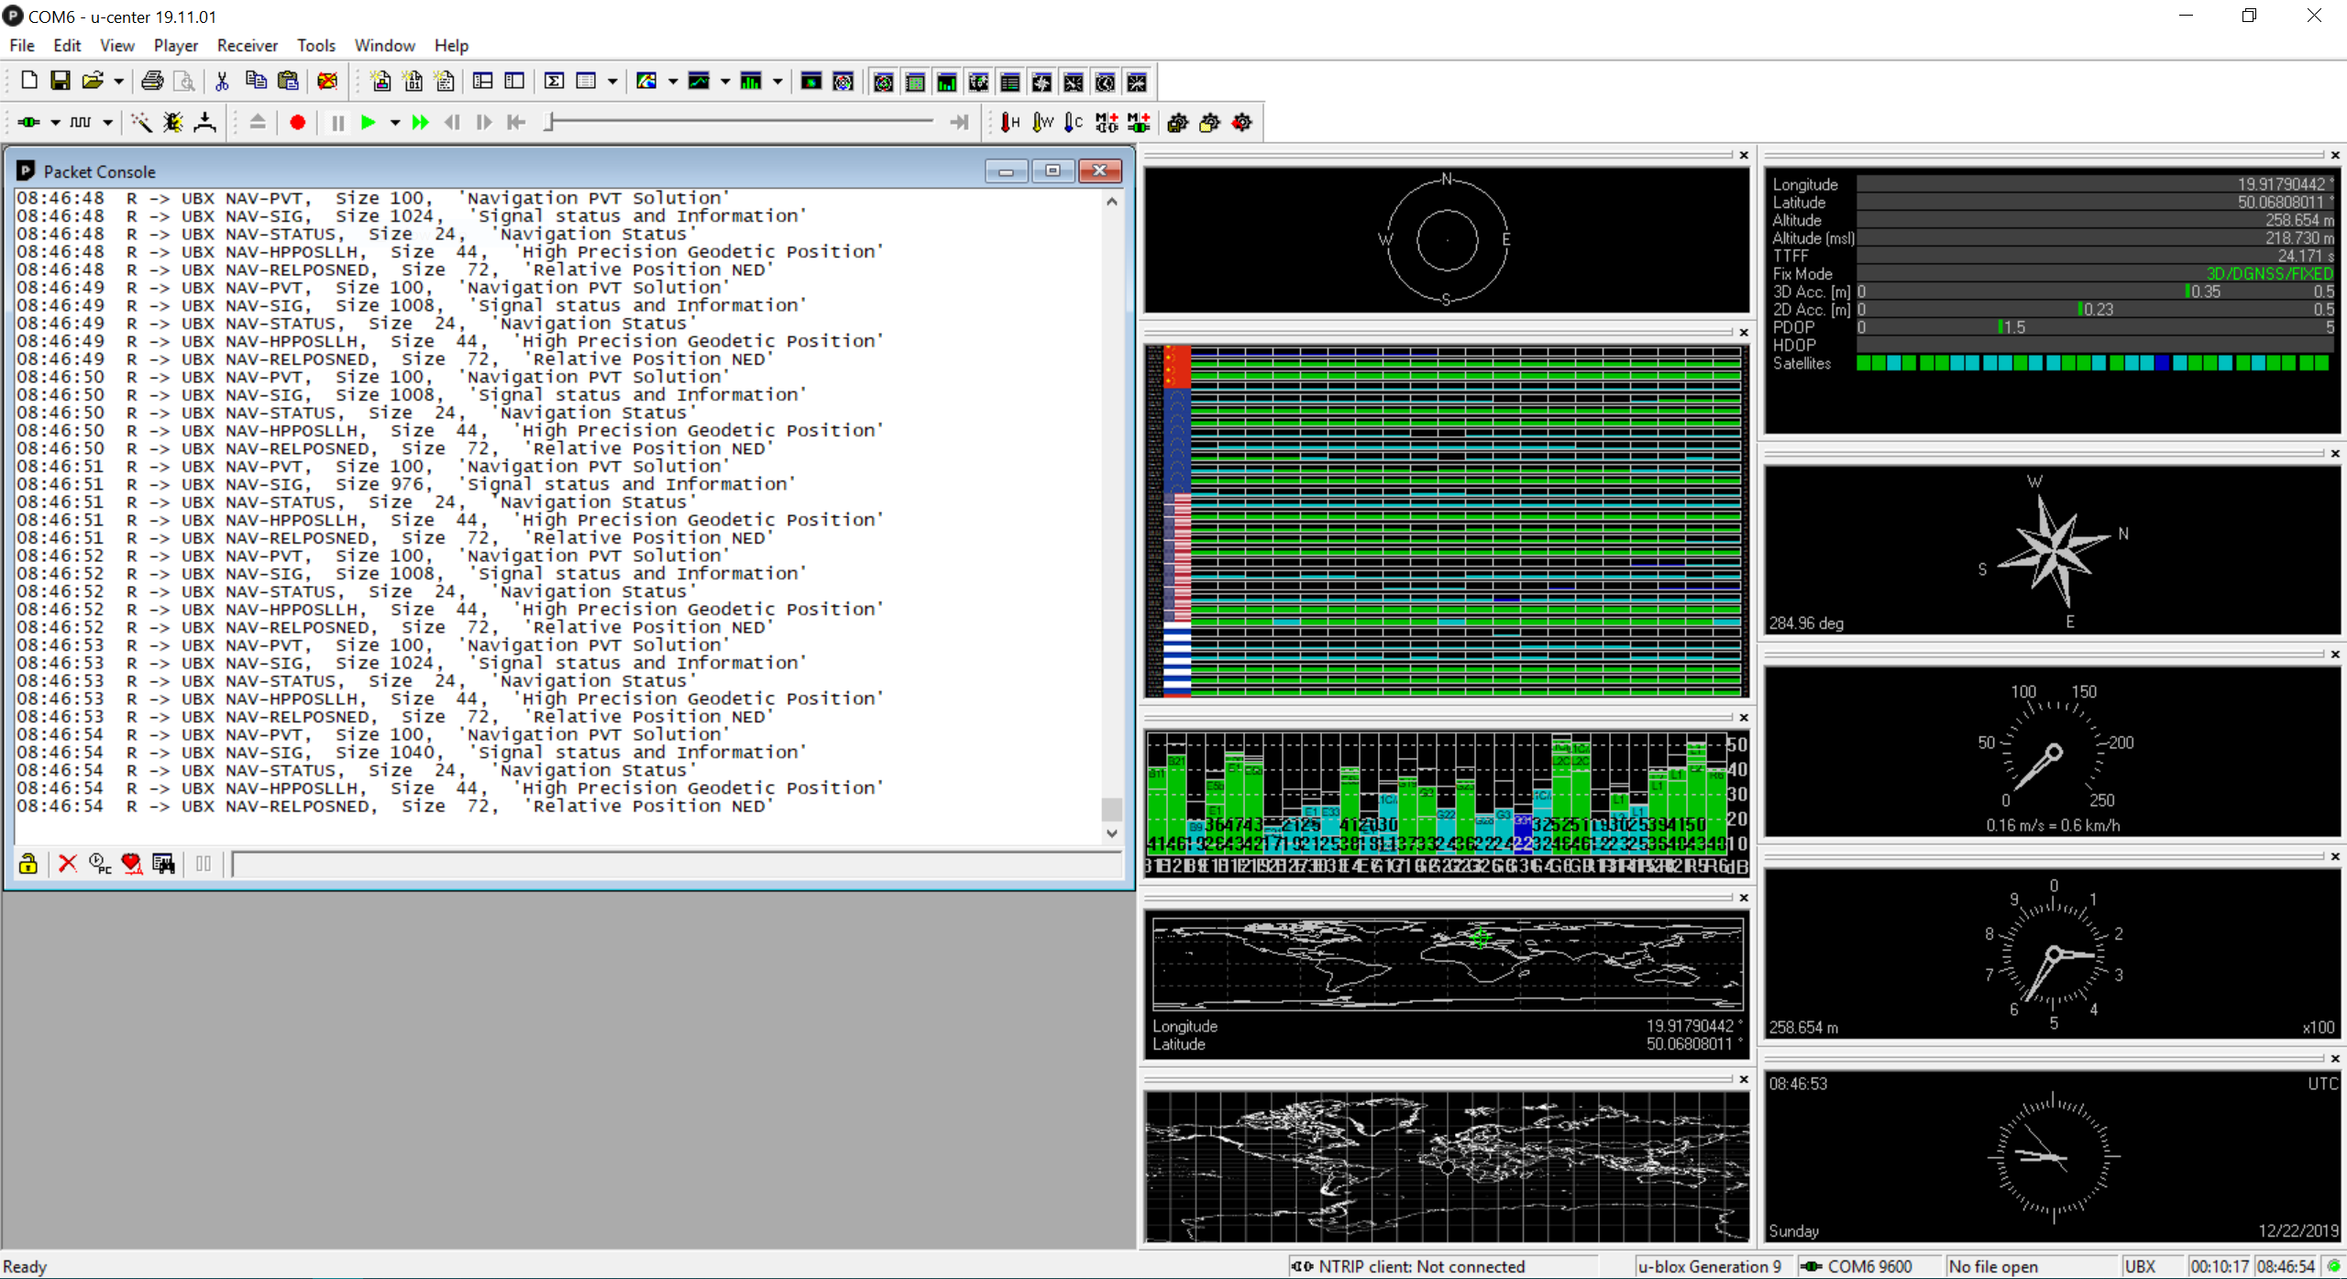The image size is (2347, 1279).
Task: Open the Statistic View sigma icon
Action: coord(554,82)
